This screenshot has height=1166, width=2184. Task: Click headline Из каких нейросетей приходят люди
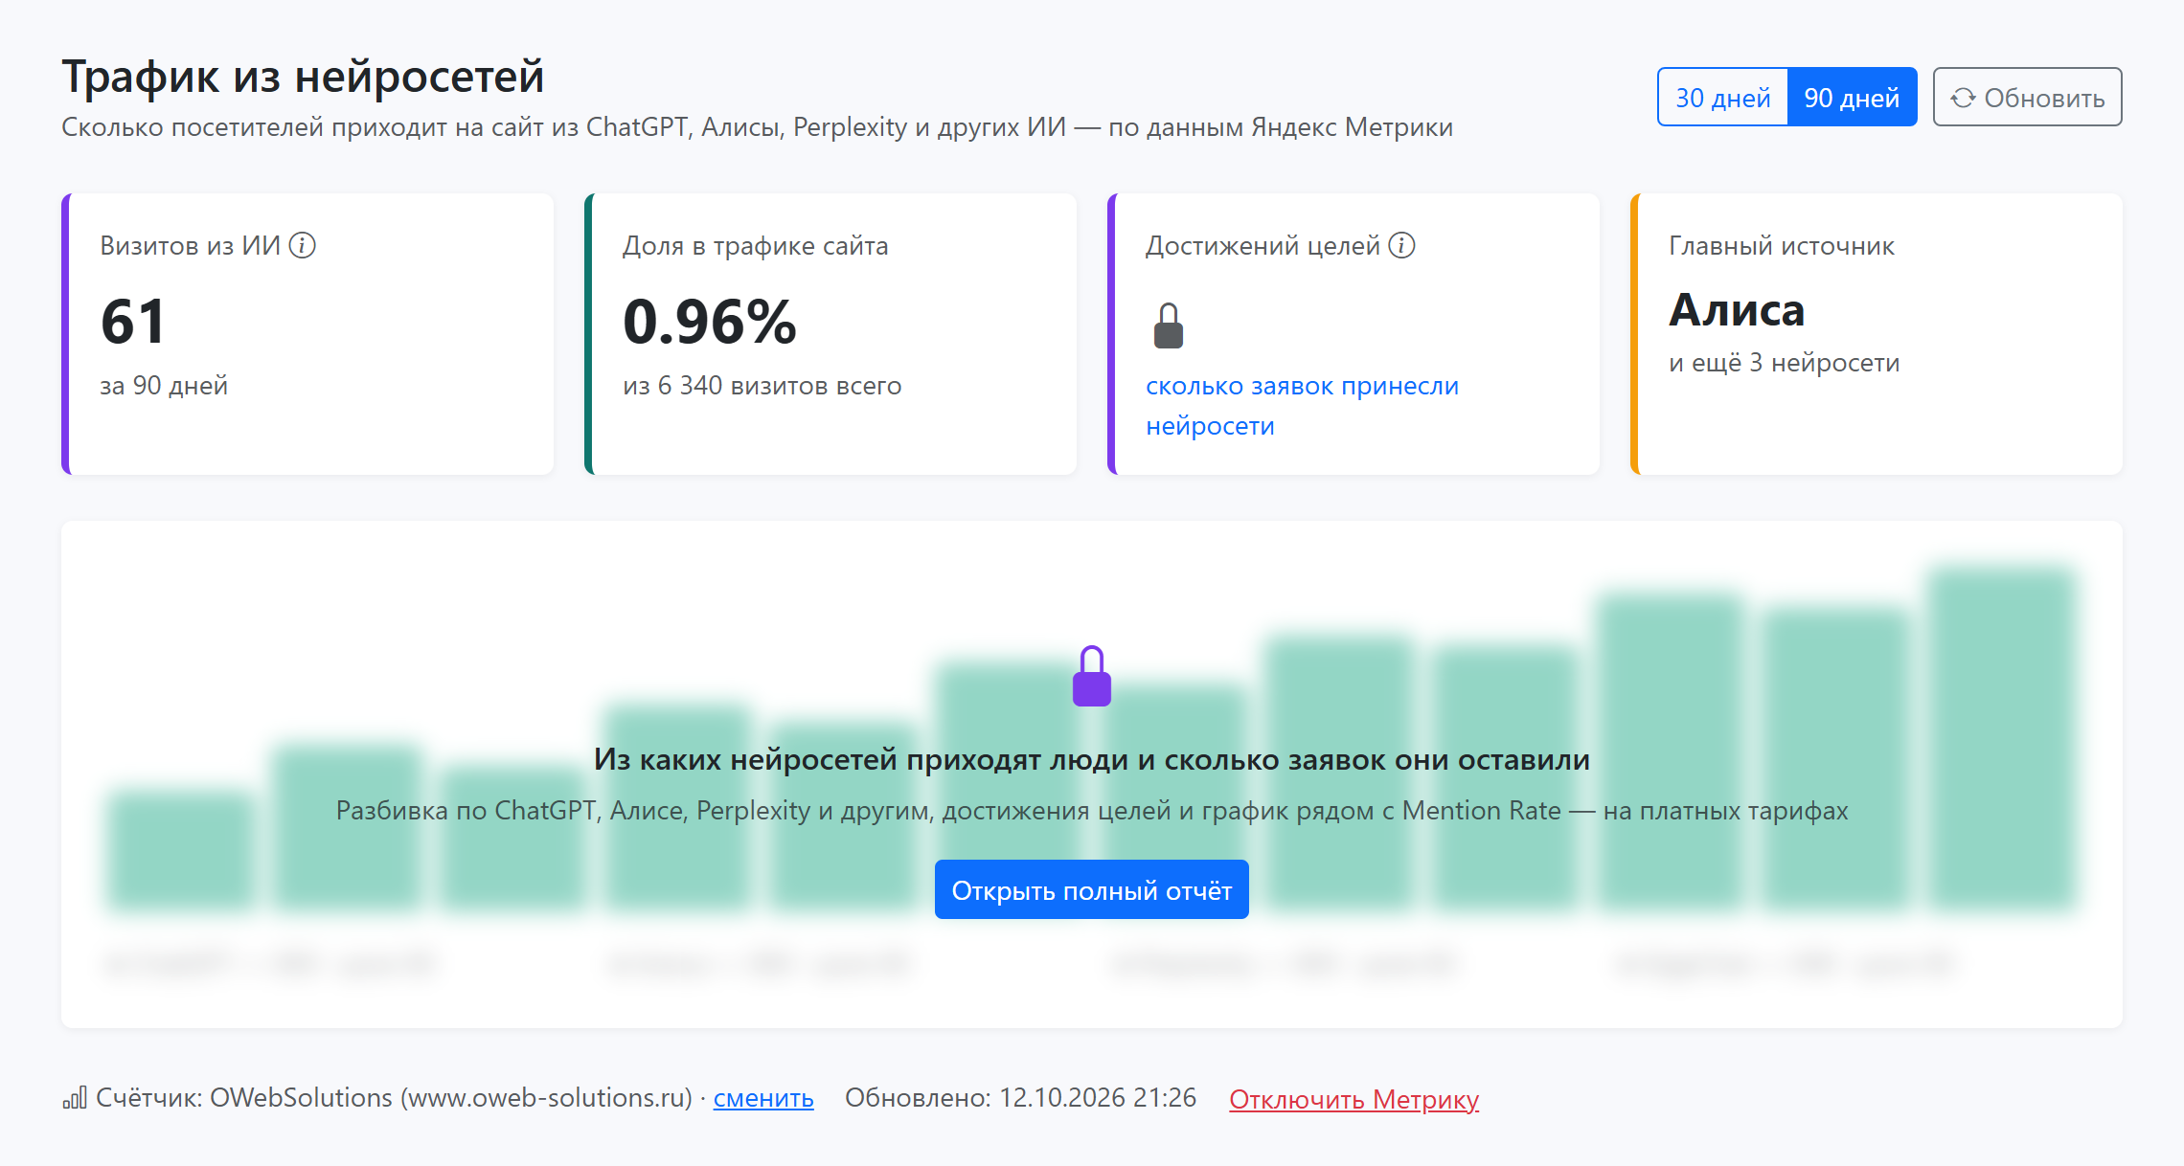[x=1092, y=760]
